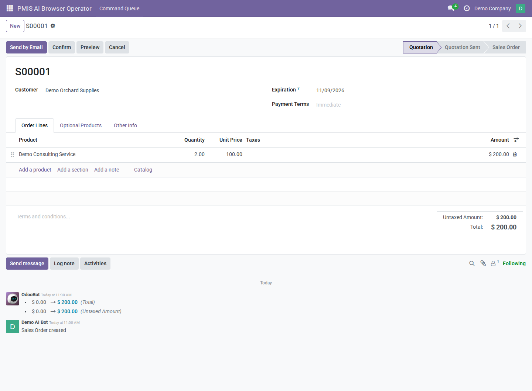The height and width of the screenshot is (391, 532).
Task: Click the Send by Email button
Action: (x=26, y=47)
